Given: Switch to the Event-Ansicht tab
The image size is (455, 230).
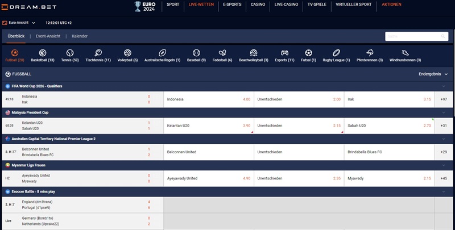Looking at the screenshot, I should (48, 36).
